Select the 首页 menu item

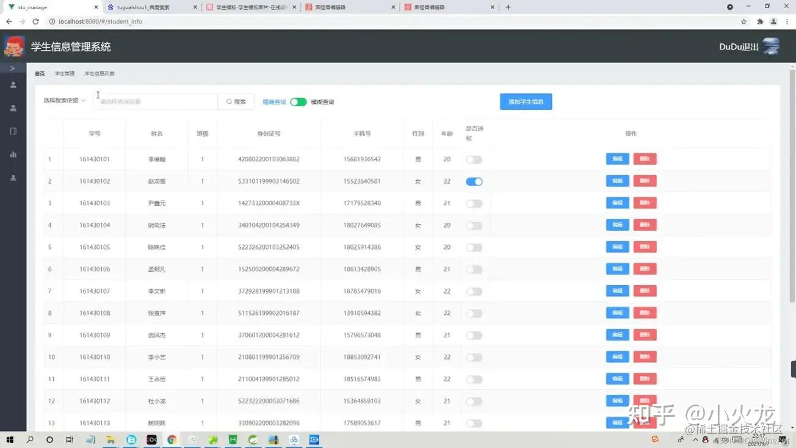point(39,73)
